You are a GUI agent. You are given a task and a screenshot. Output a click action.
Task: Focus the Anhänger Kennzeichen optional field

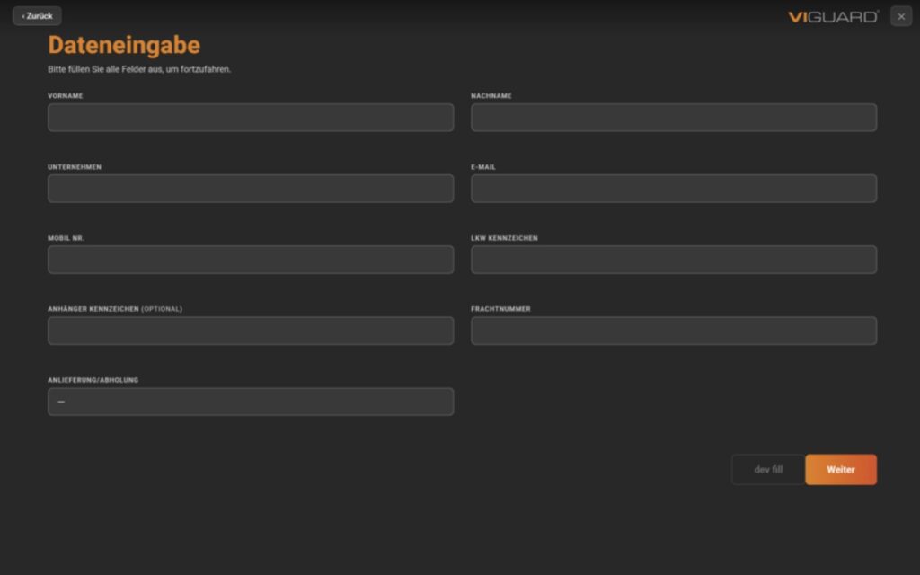[x=251, y=331]
